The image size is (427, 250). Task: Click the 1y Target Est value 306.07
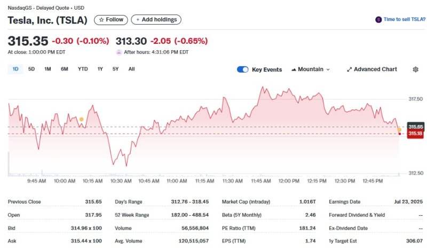415,241
